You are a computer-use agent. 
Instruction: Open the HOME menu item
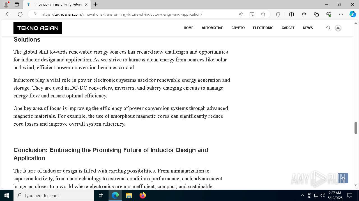coord(188,28)
